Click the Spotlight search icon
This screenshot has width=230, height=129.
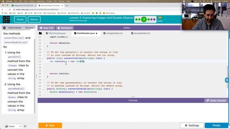coord(208,1)
